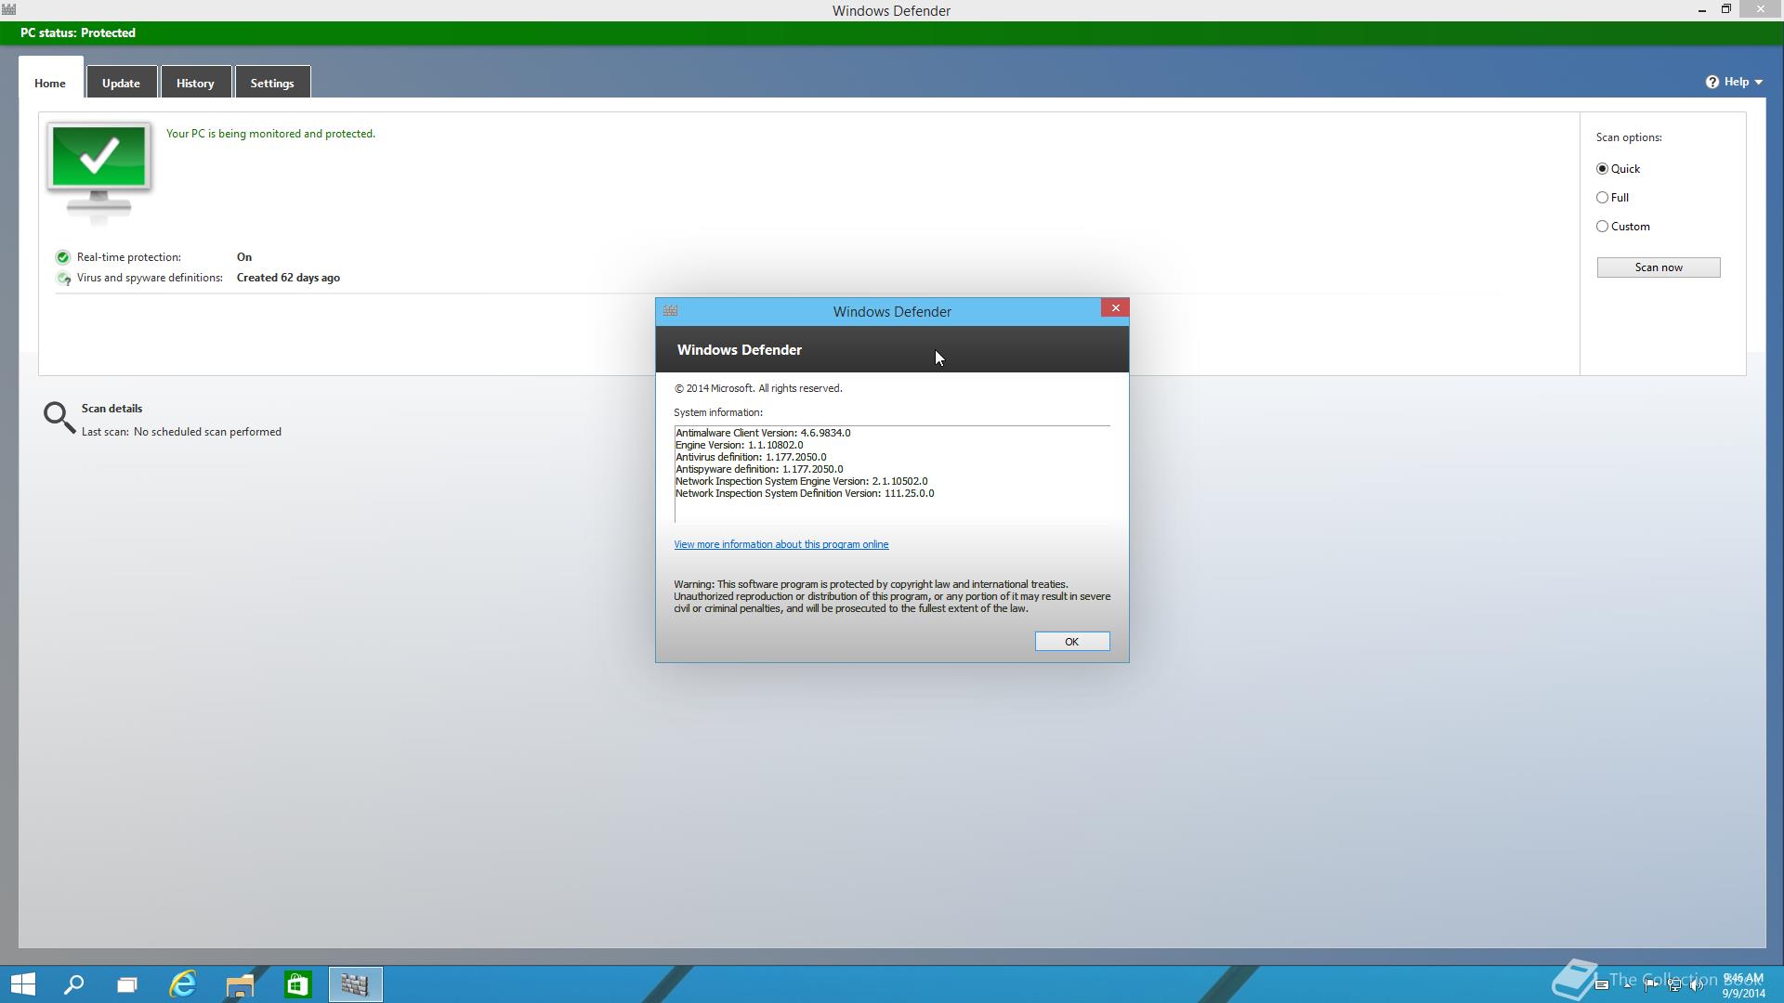Click 'PC status: Protected' banner text

(78, 33)
